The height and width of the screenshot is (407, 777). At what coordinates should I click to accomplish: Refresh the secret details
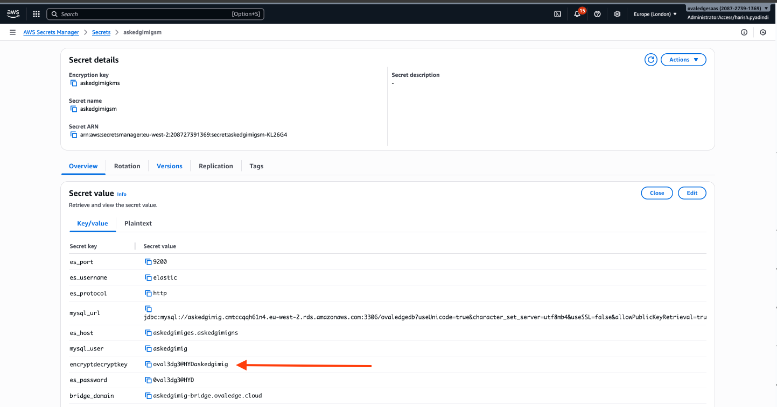[650, 60]
